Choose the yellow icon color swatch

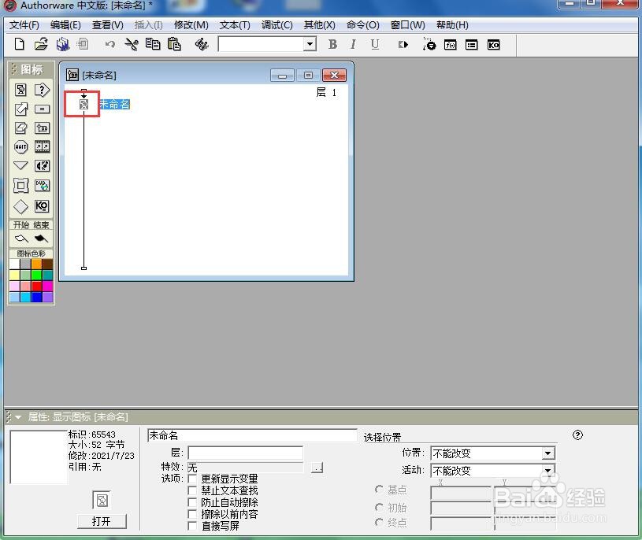14,275
